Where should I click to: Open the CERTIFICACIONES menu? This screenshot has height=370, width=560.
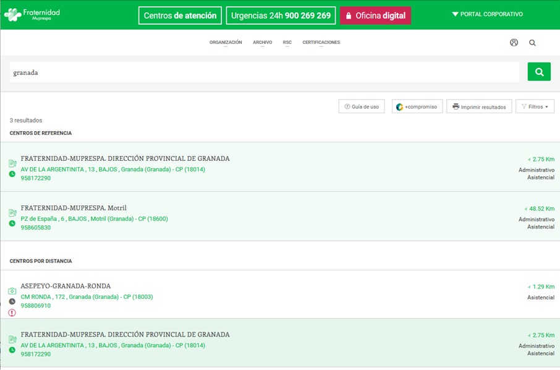[321, 42]
